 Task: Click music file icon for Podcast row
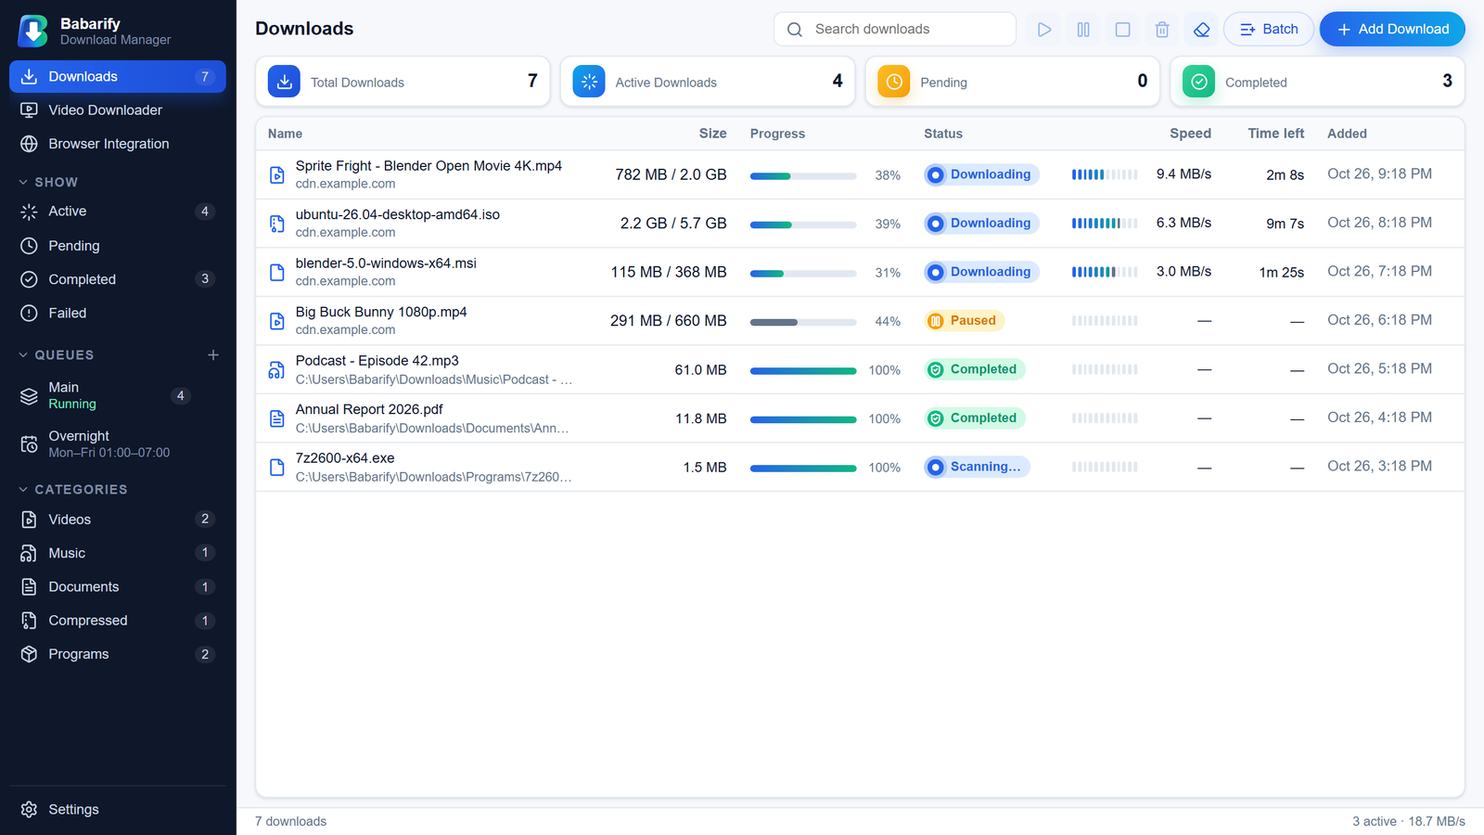pos(276,369)
